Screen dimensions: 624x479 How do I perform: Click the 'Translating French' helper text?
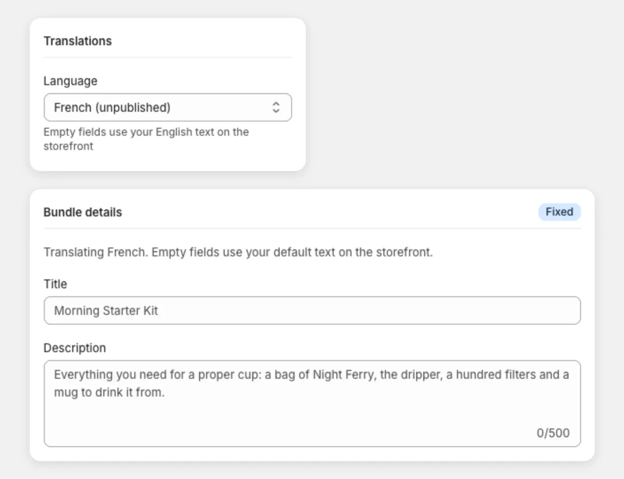point(238,252)
